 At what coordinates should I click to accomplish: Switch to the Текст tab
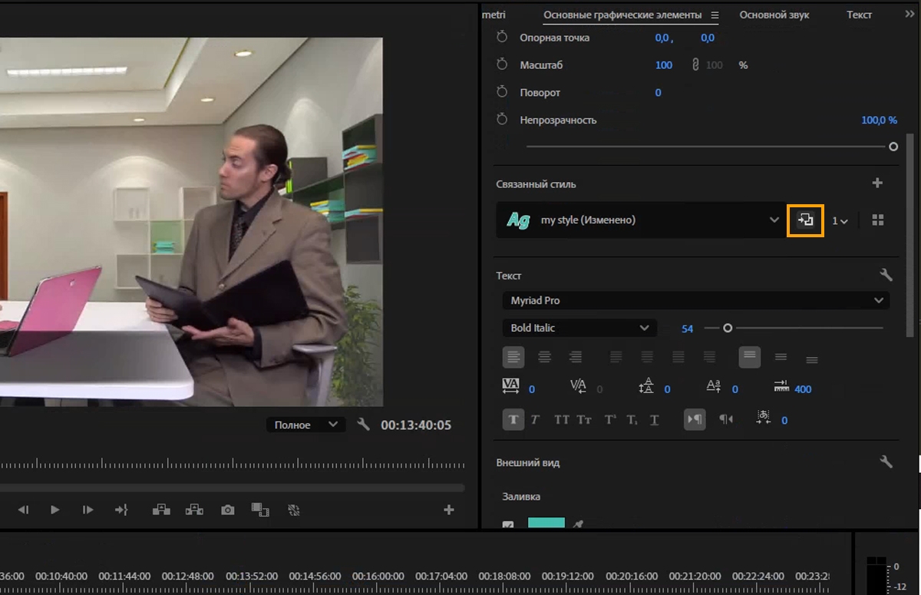pos(859,15)
